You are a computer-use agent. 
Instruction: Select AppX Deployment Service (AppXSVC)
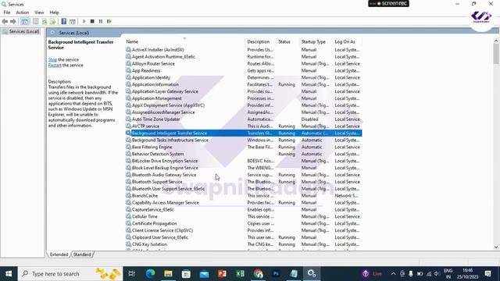[x=243, y=105]
